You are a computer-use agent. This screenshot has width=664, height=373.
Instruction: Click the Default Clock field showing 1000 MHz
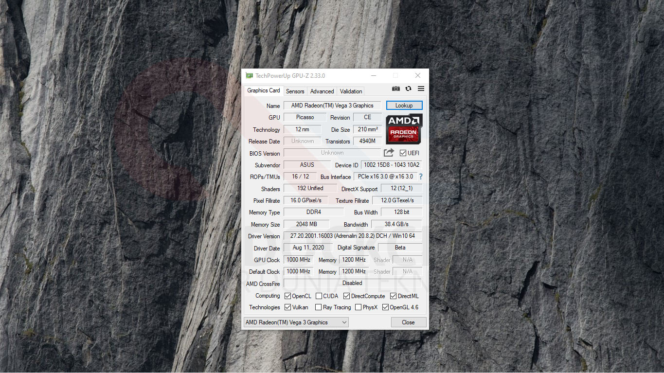click(299, 271)
